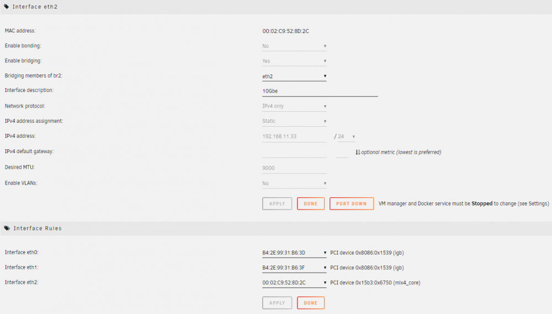Click the 'Enable bonding:' label
The height and width of the screenshot is (314, 552).
[x=23, y=46]
